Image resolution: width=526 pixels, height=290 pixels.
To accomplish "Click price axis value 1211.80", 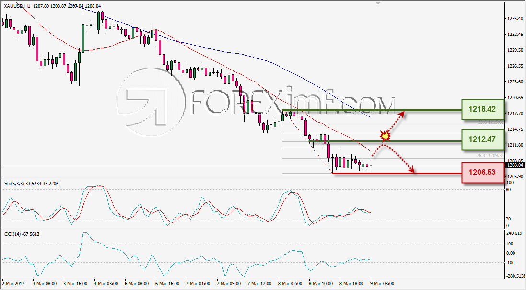I will (x=515, y=145).
